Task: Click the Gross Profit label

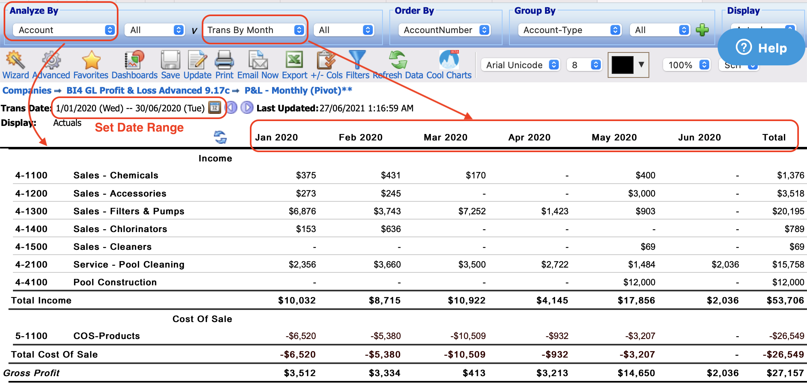Action: (x=32, y=373)
